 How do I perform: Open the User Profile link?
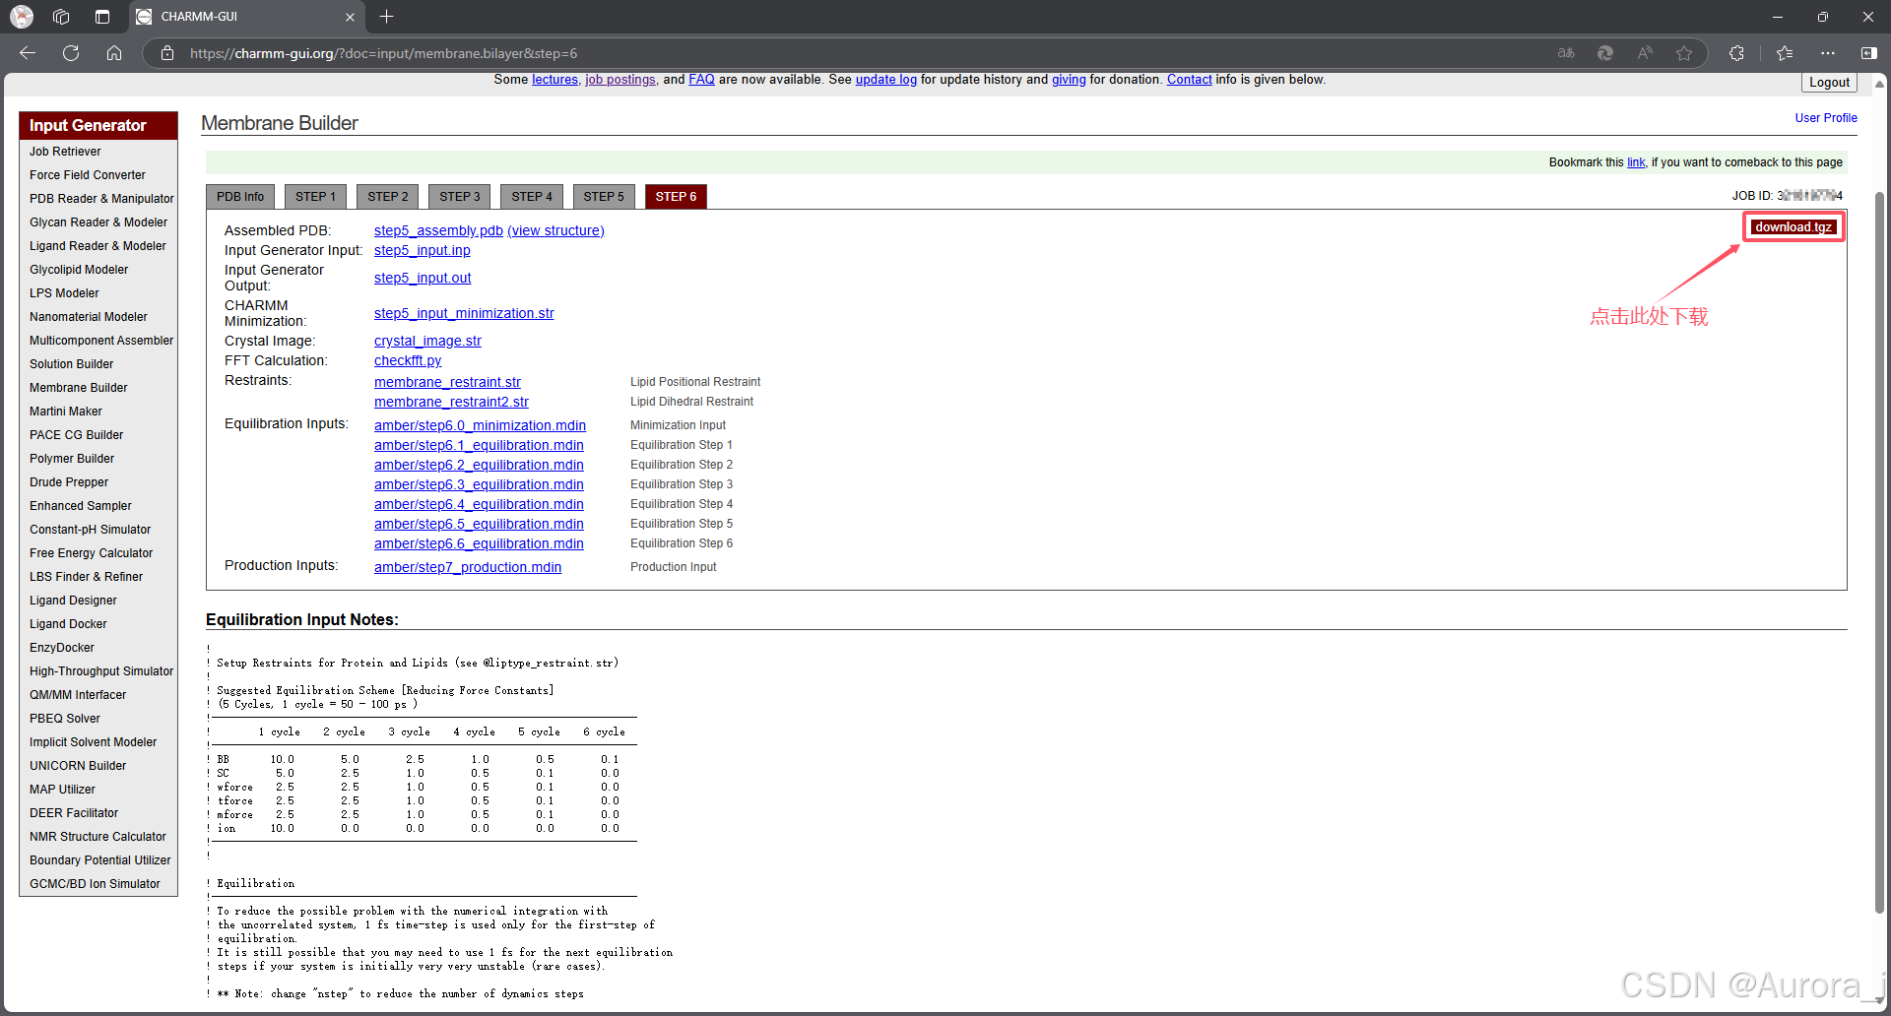[x=1826, y=118]
